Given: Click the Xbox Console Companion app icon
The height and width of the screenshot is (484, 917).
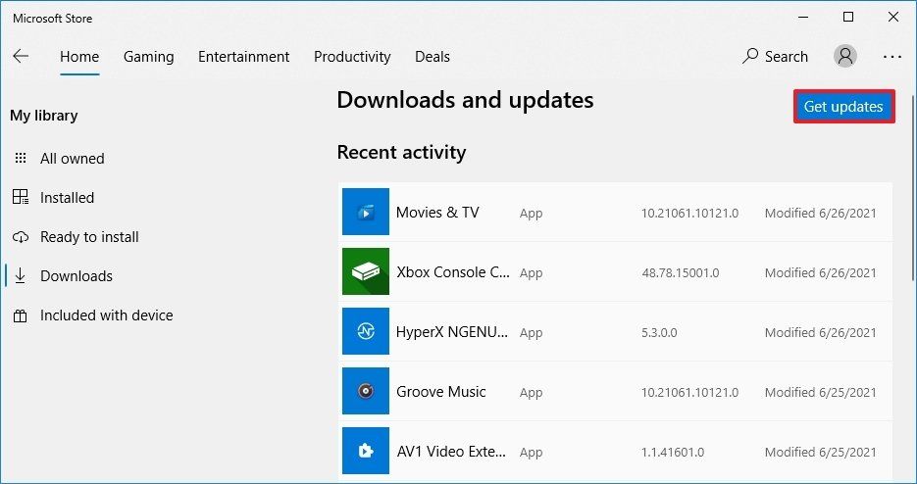Looking at the screenshot, I should pyautogui.click(x=365, y=271).
